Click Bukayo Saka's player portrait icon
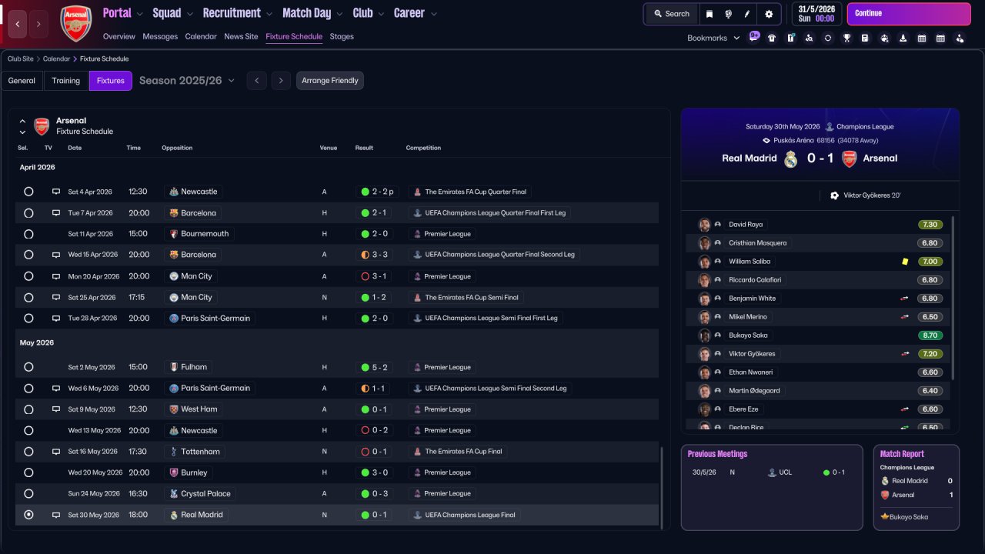This screenshot has height=554, width=985. tap(704, 335)
